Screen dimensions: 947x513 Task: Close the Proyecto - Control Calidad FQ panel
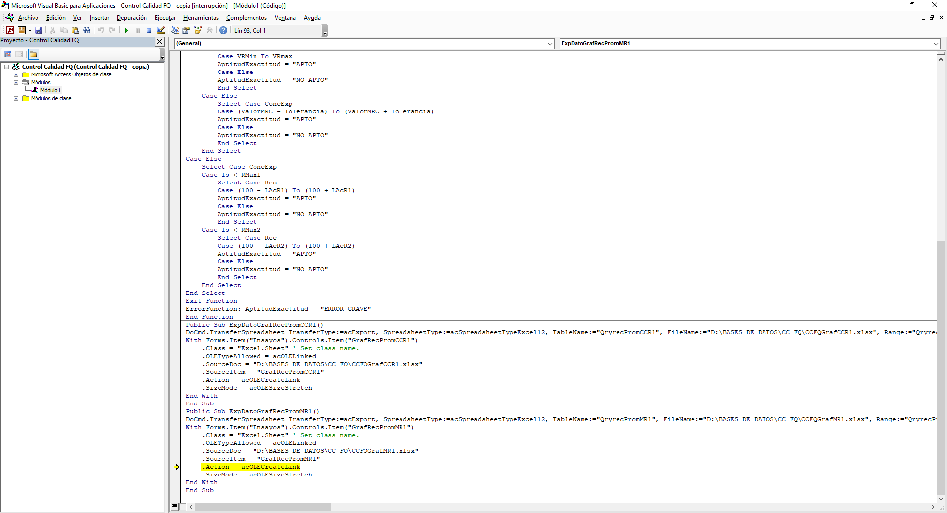pos(160,41)
